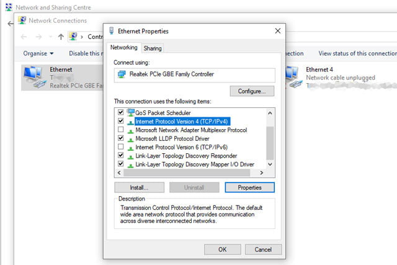Select Link-Layer Topology Discovery Mapper I/O Driver text

tap(195, 164)
